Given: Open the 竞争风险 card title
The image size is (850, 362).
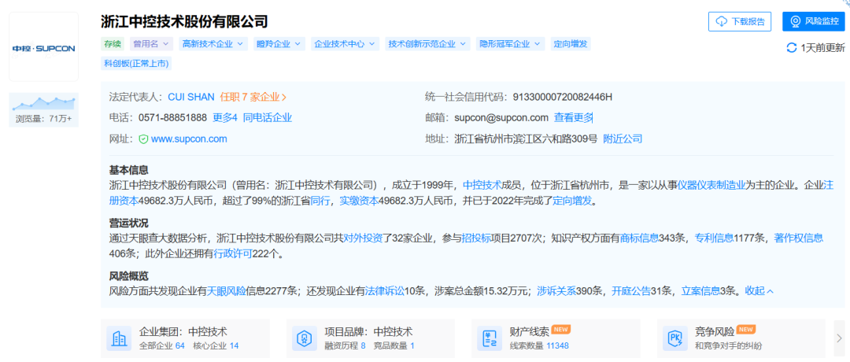Looking at the screenshot, I should 715,331.
